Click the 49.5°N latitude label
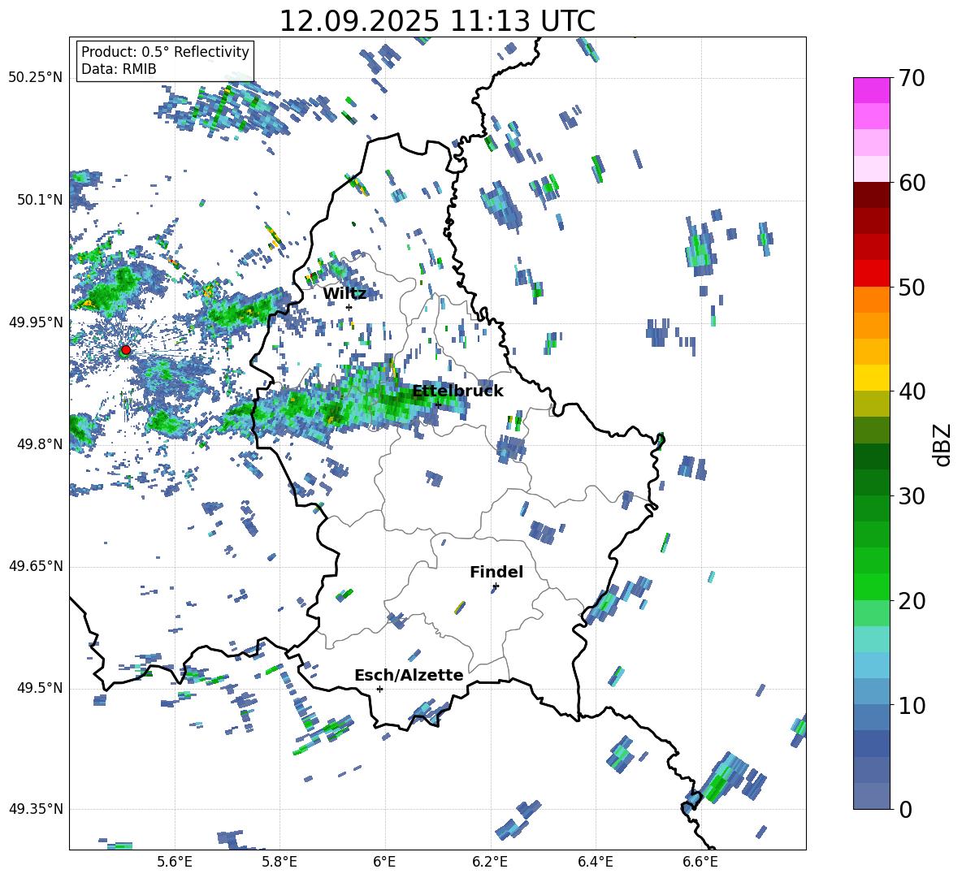962x878 pixels. click(x=39, y=688)
